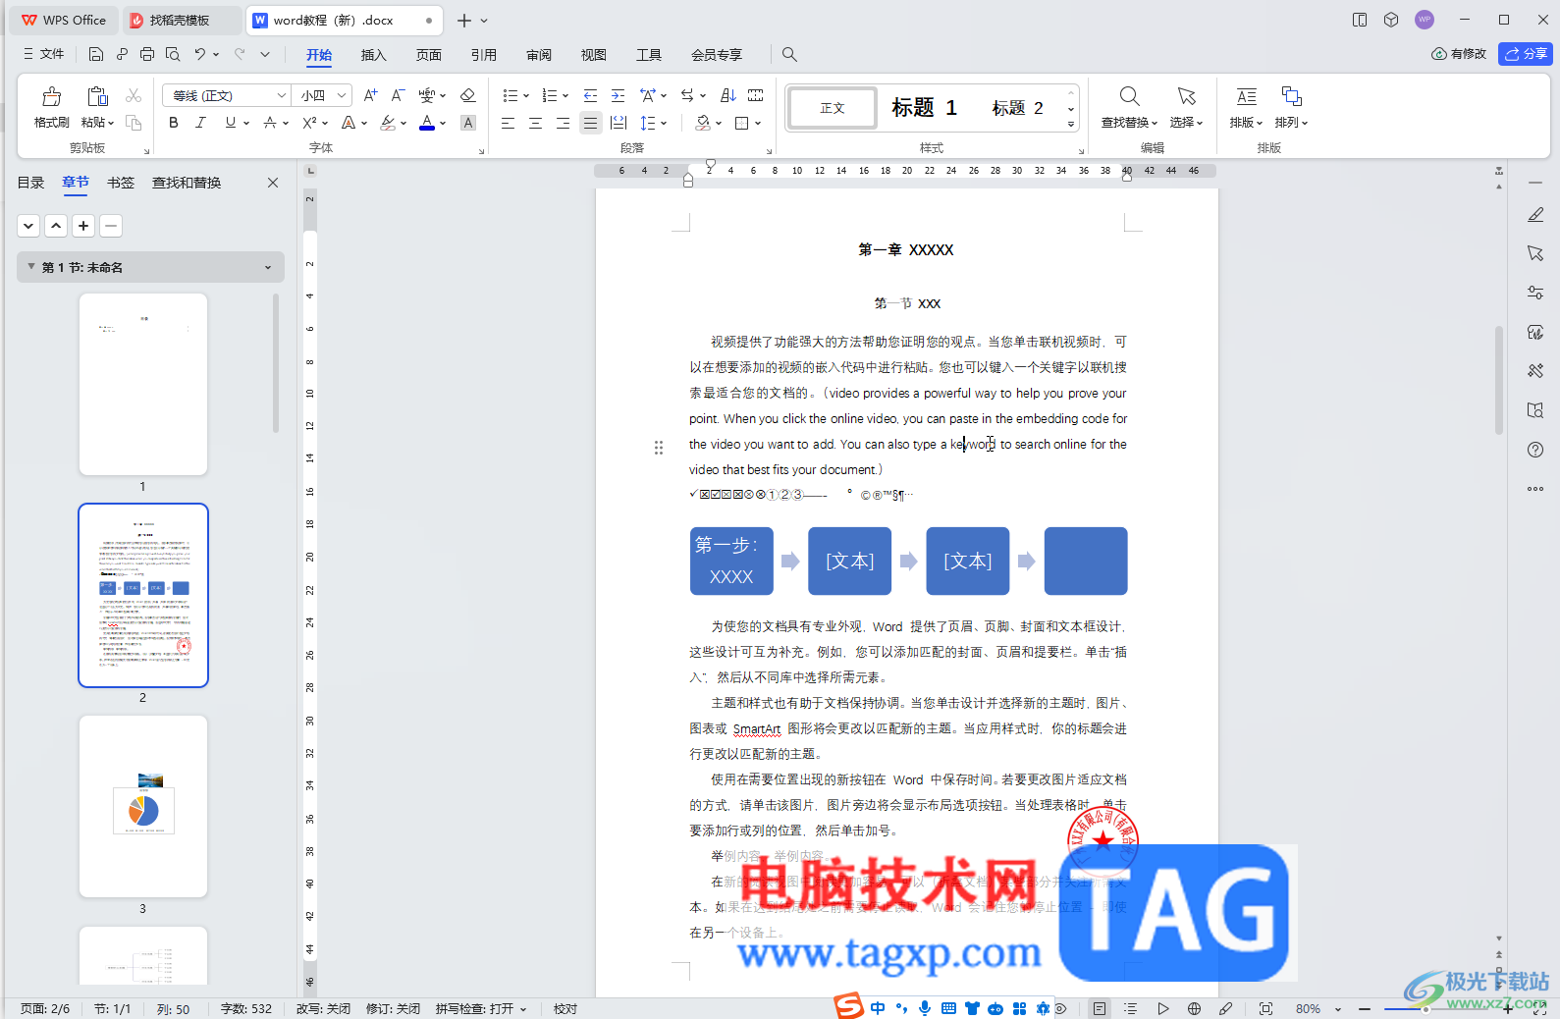The image size is (1560, 1019).
Task: Select page 1 thumbnail in navigation pane
Action: tap(143, 385)
